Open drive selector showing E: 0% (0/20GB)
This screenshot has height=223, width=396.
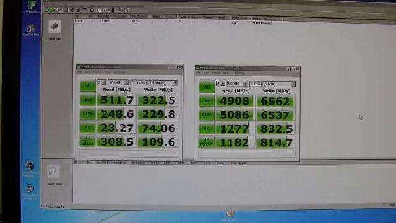[272, 84]
